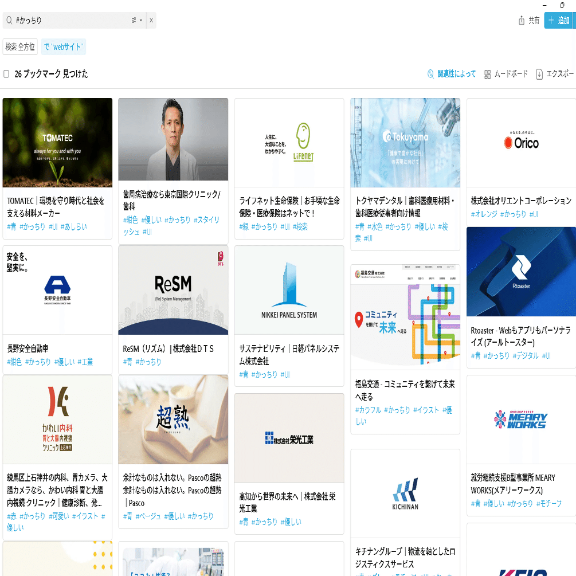Click the #可愛い tag on かわい内科 card
Screen dimensions: 576x576
[59, 516]
